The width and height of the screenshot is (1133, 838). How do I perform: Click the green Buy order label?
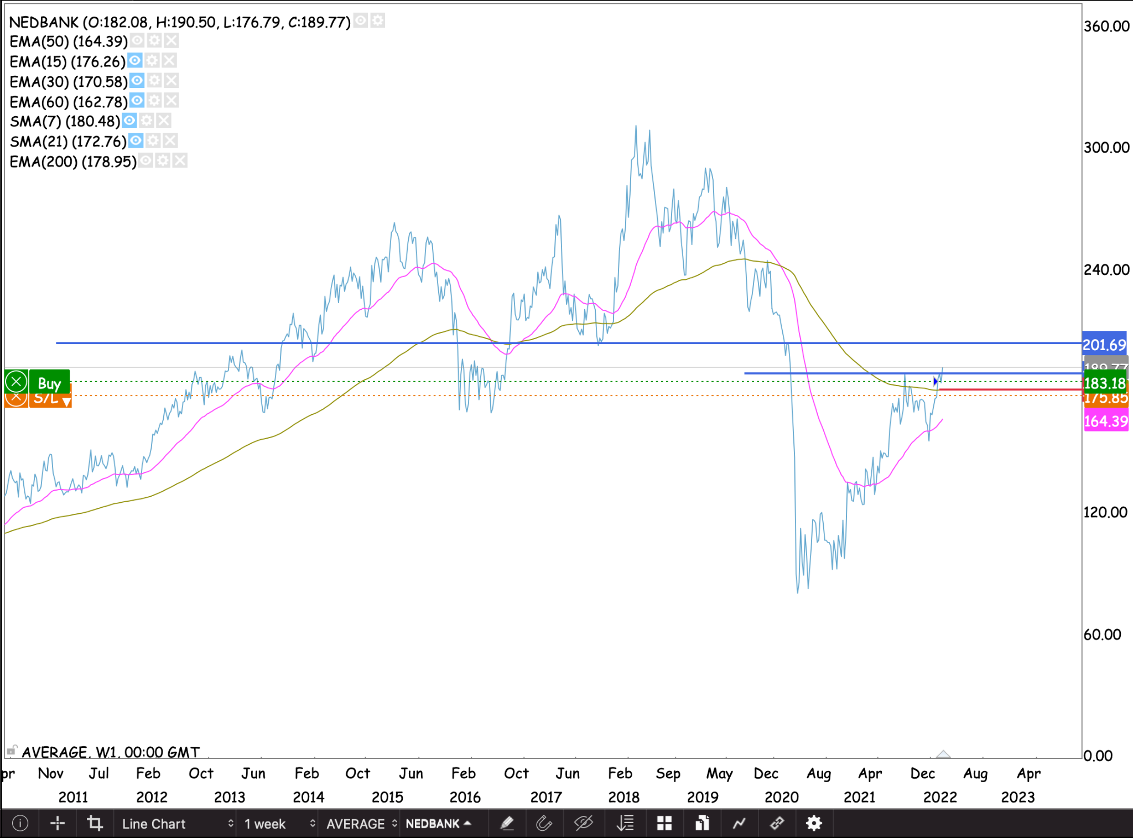click(x=49, y=383)
